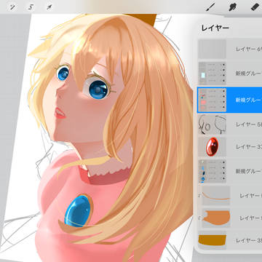Select the curved orange stroke layer thumbnail

216,196
